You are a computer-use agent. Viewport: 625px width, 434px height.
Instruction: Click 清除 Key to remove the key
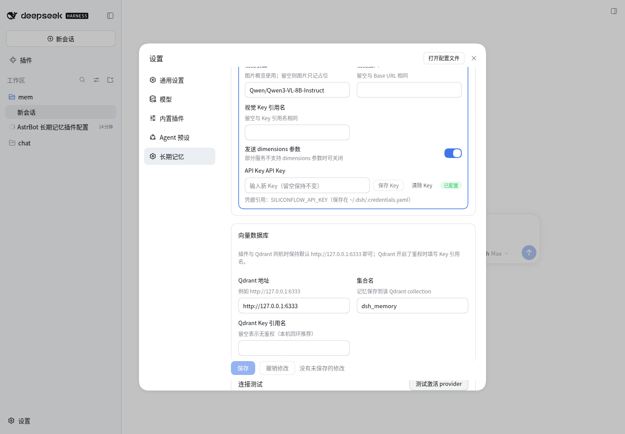[x=422, y=185]
